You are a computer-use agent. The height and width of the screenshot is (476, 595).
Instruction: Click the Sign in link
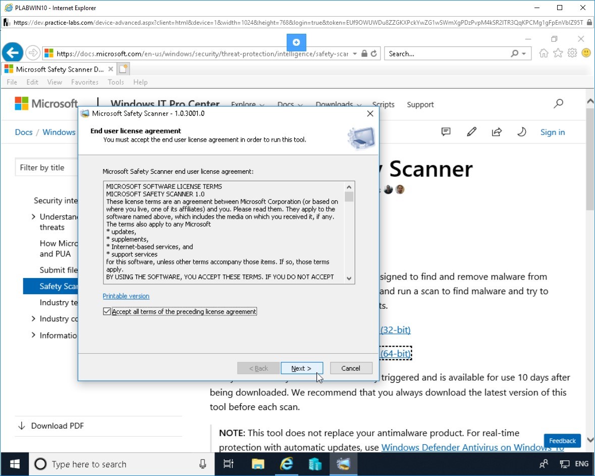click(553, 132)
